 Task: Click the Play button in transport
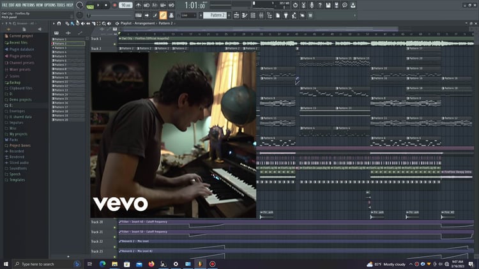click(x=98, y=5)
